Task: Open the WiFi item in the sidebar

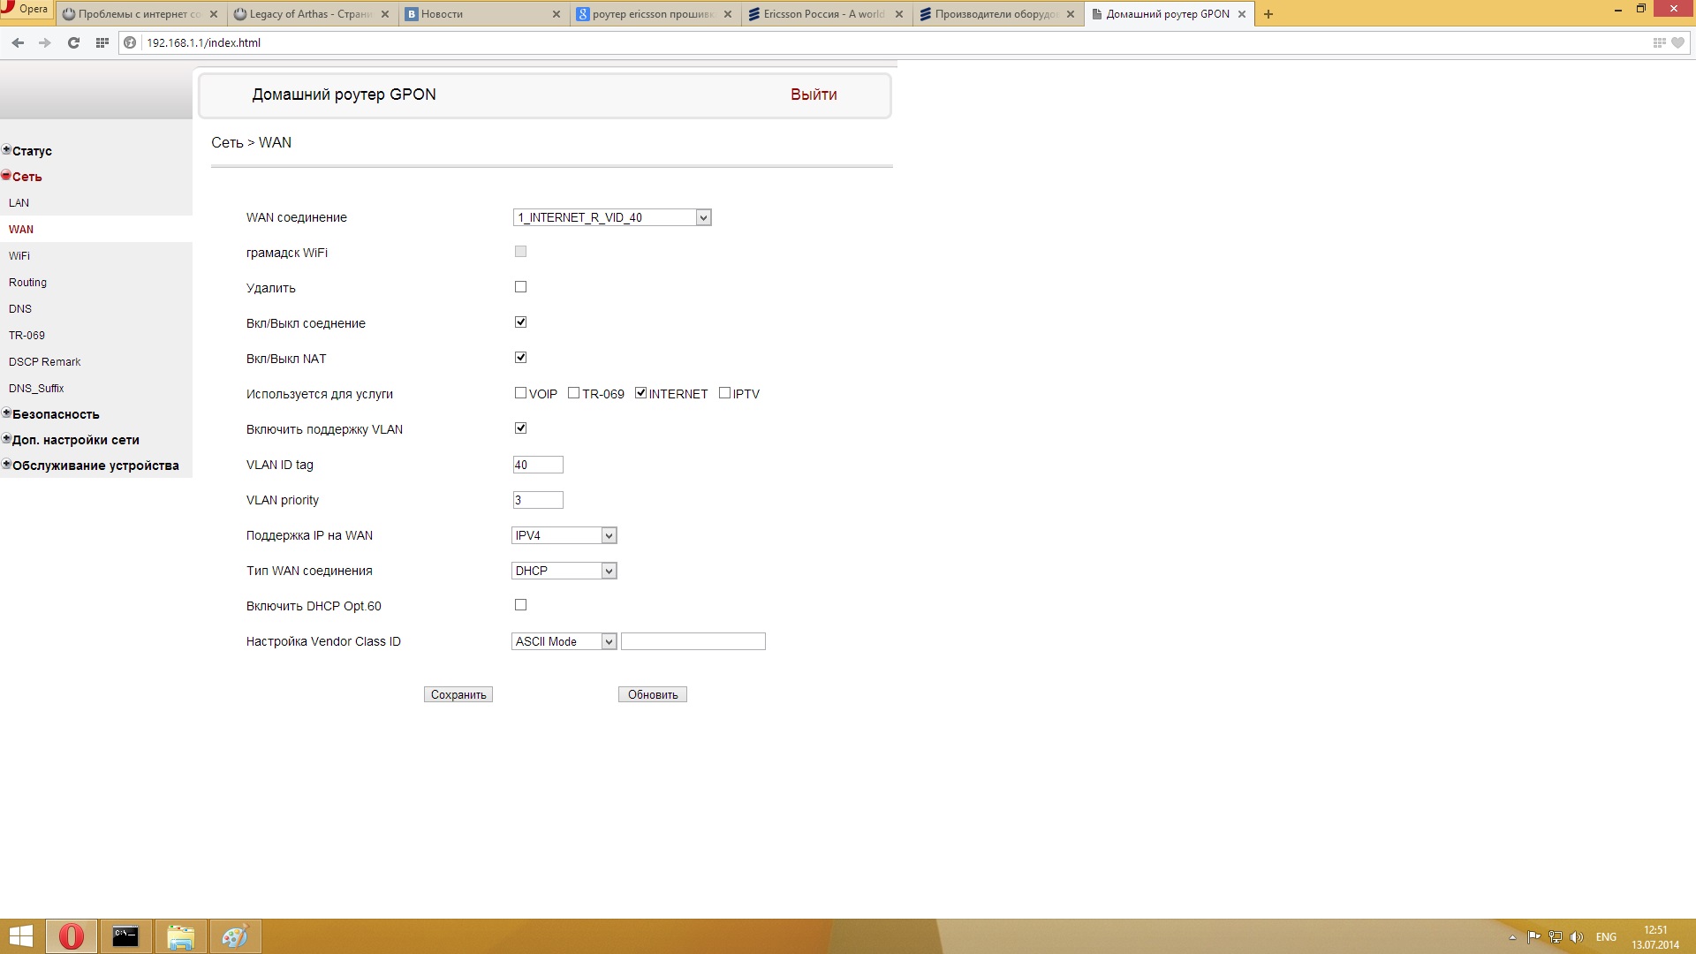Action: point(19,256)
